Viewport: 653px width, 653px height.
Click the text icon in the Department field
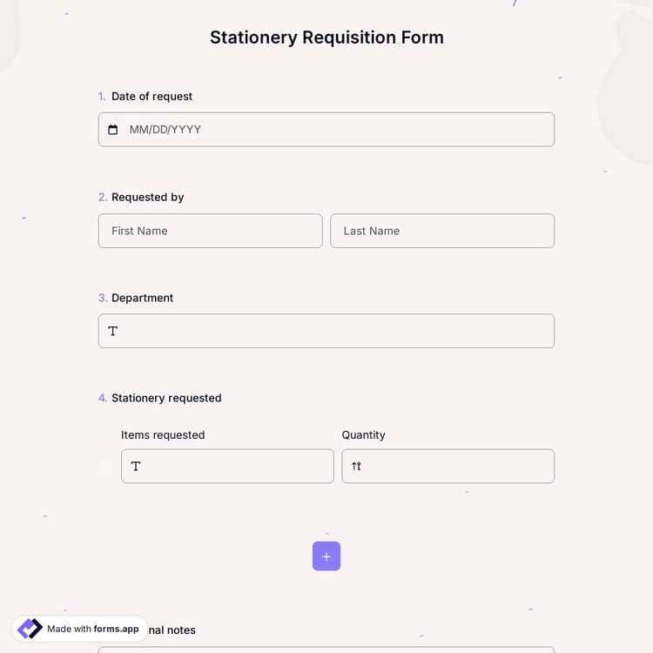113,332
